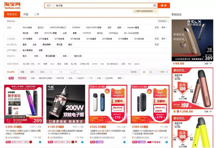The width and height of the screenshot is (216, 148).
Task: Close the upload image tooltip
Action: click(x=156, y=11)
